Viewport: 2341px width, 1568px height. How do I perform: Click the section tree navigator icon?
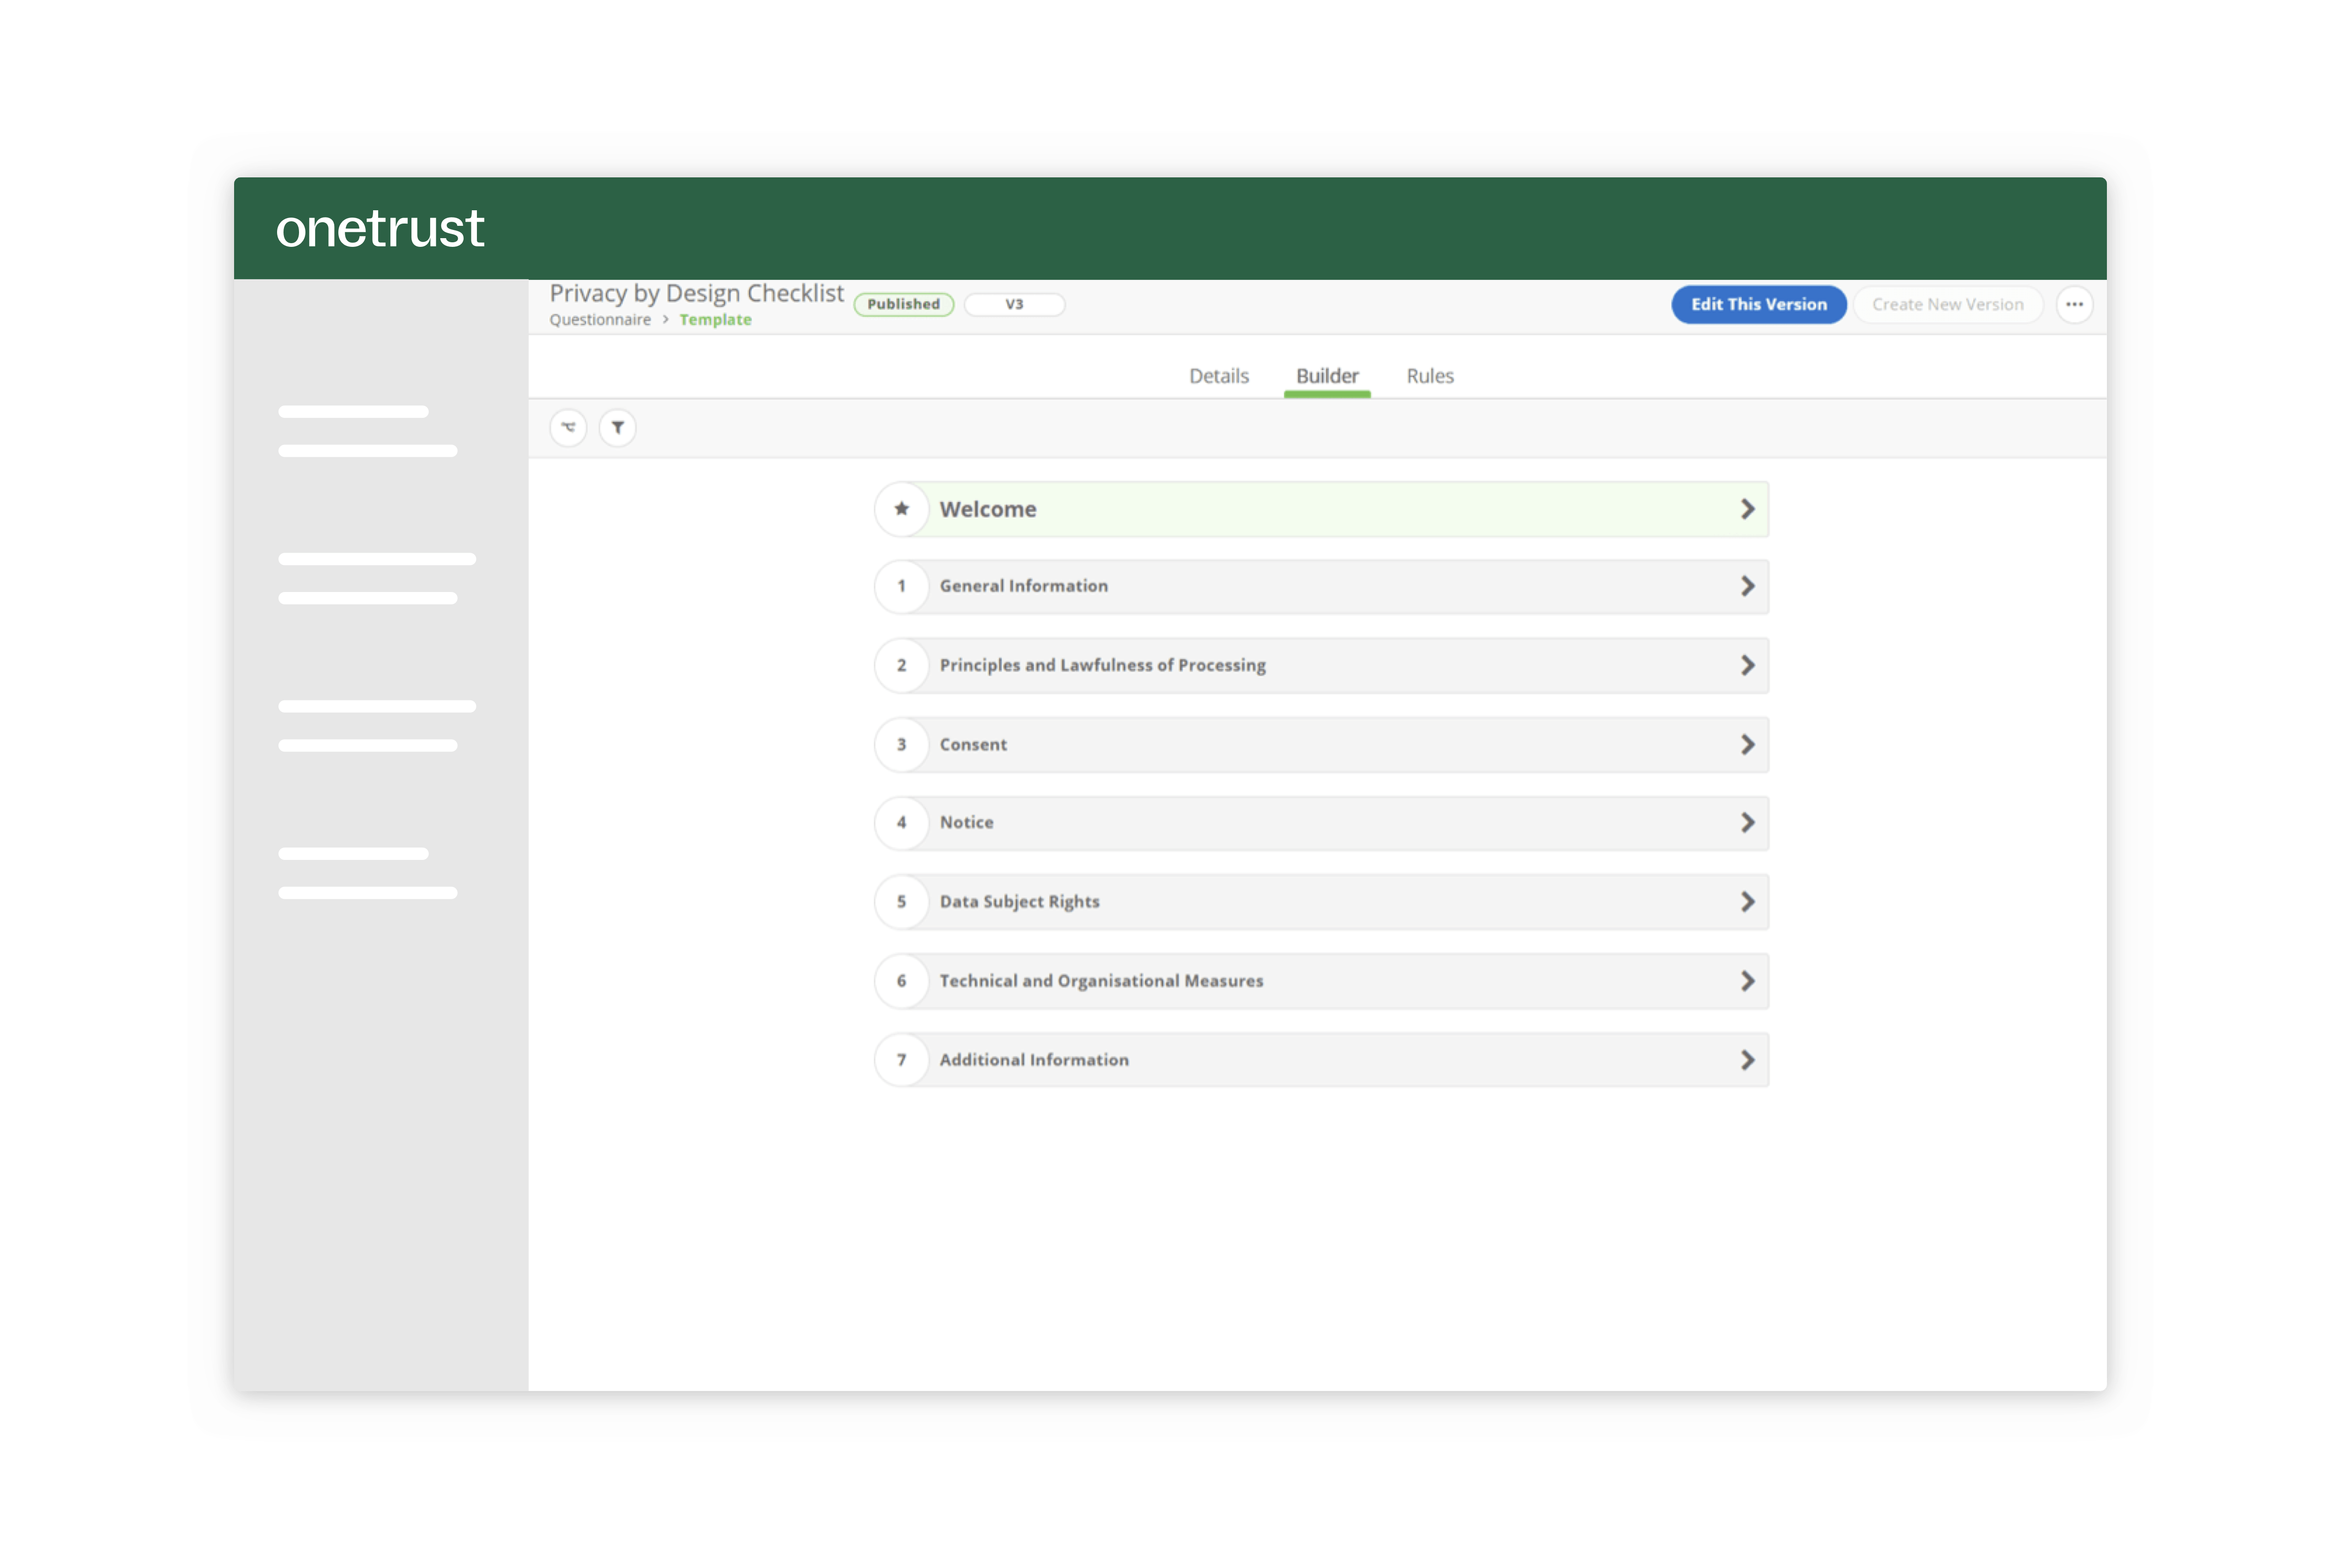tap(568, 428)
